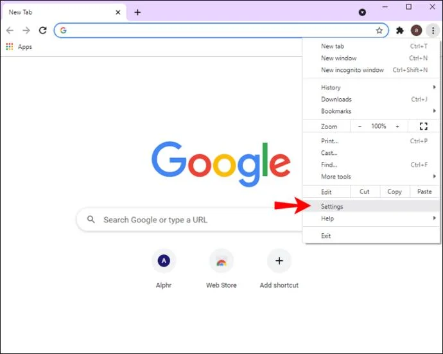Reload the page with the refresh icon
This screenshot has height=354, width=443.
(42, 30)
